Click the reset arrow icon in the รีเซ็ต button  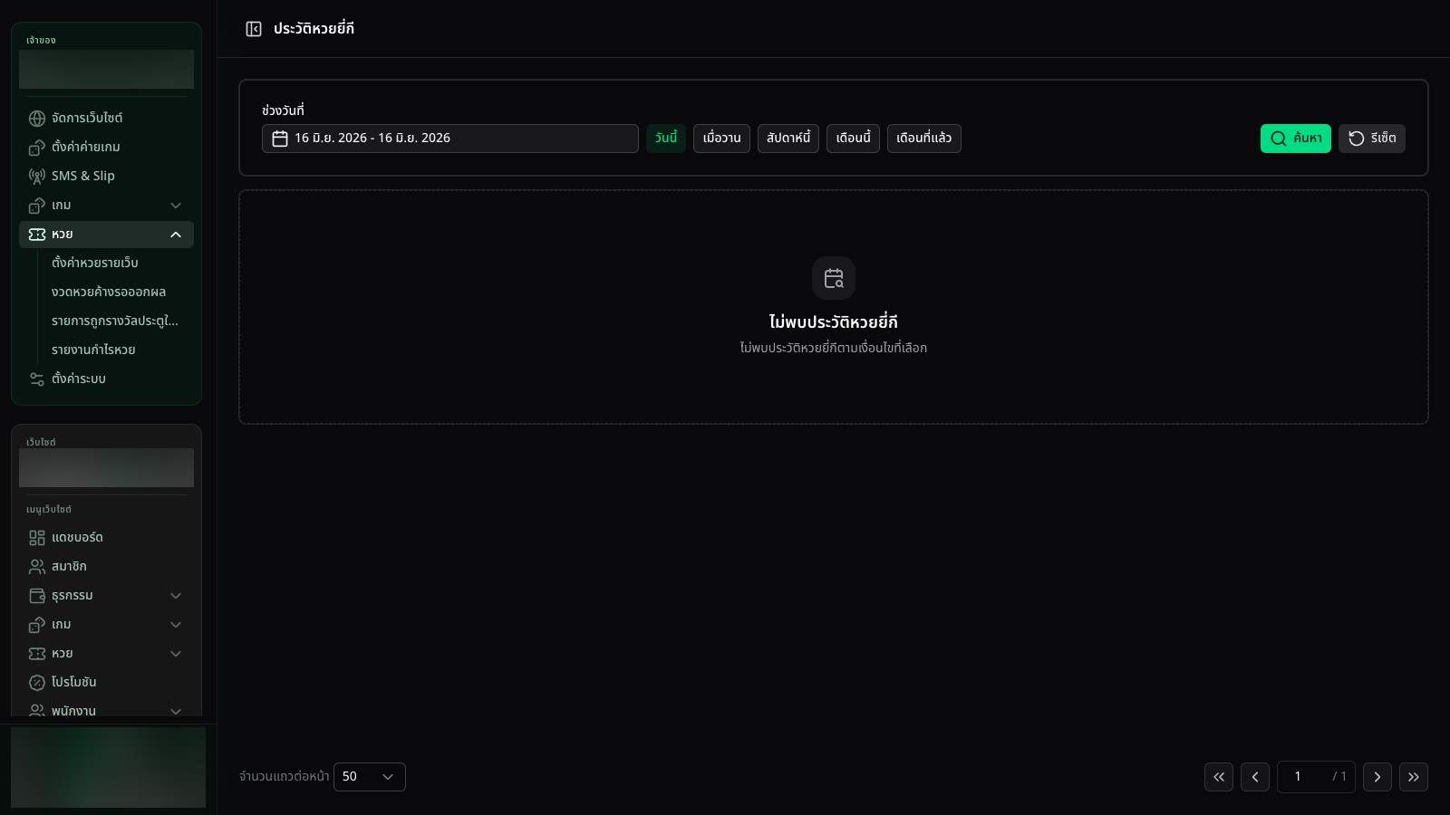tap(1357, 139)
